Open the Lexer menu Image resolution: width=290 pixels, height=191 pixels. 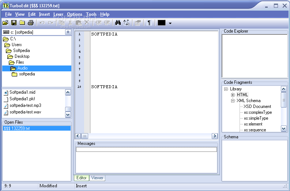pyautogui.click(x=58, y=14)
